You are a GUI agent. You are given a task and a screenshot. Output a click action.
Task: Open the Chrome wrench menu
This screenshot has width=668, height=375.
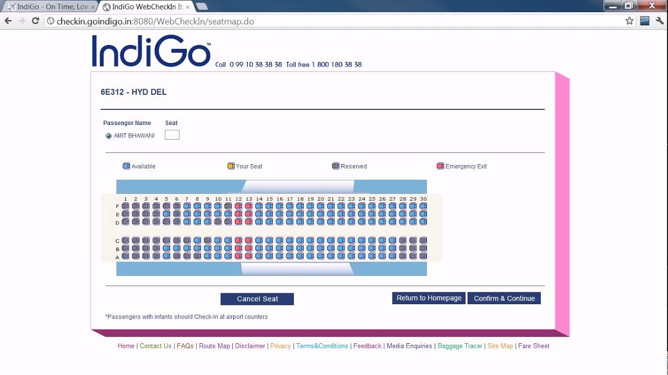(x=660, y=21)
